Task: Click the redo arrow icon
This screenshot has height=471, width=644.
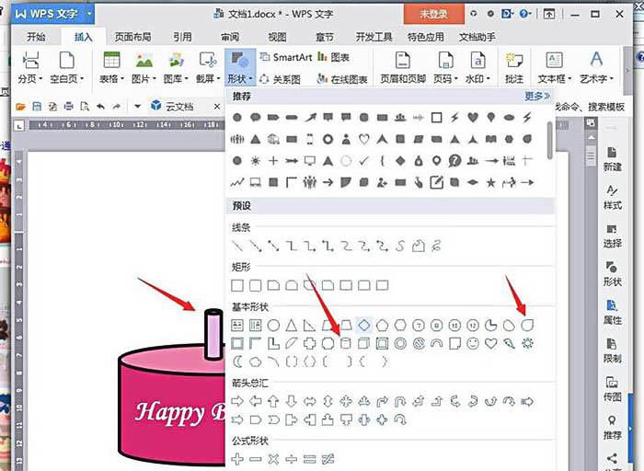Action: pos(117,107)
